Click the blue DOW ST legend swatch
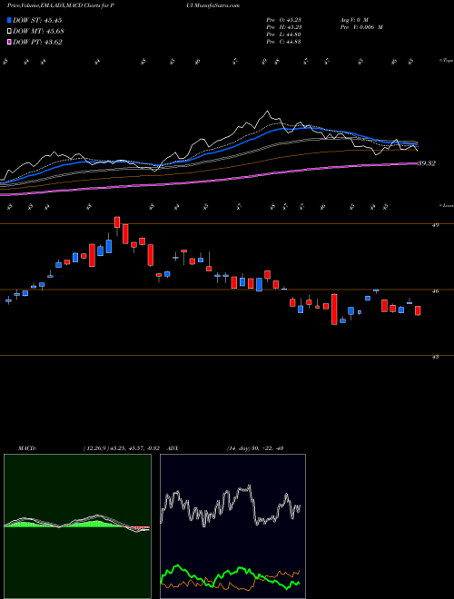 (x=9, y=20)
